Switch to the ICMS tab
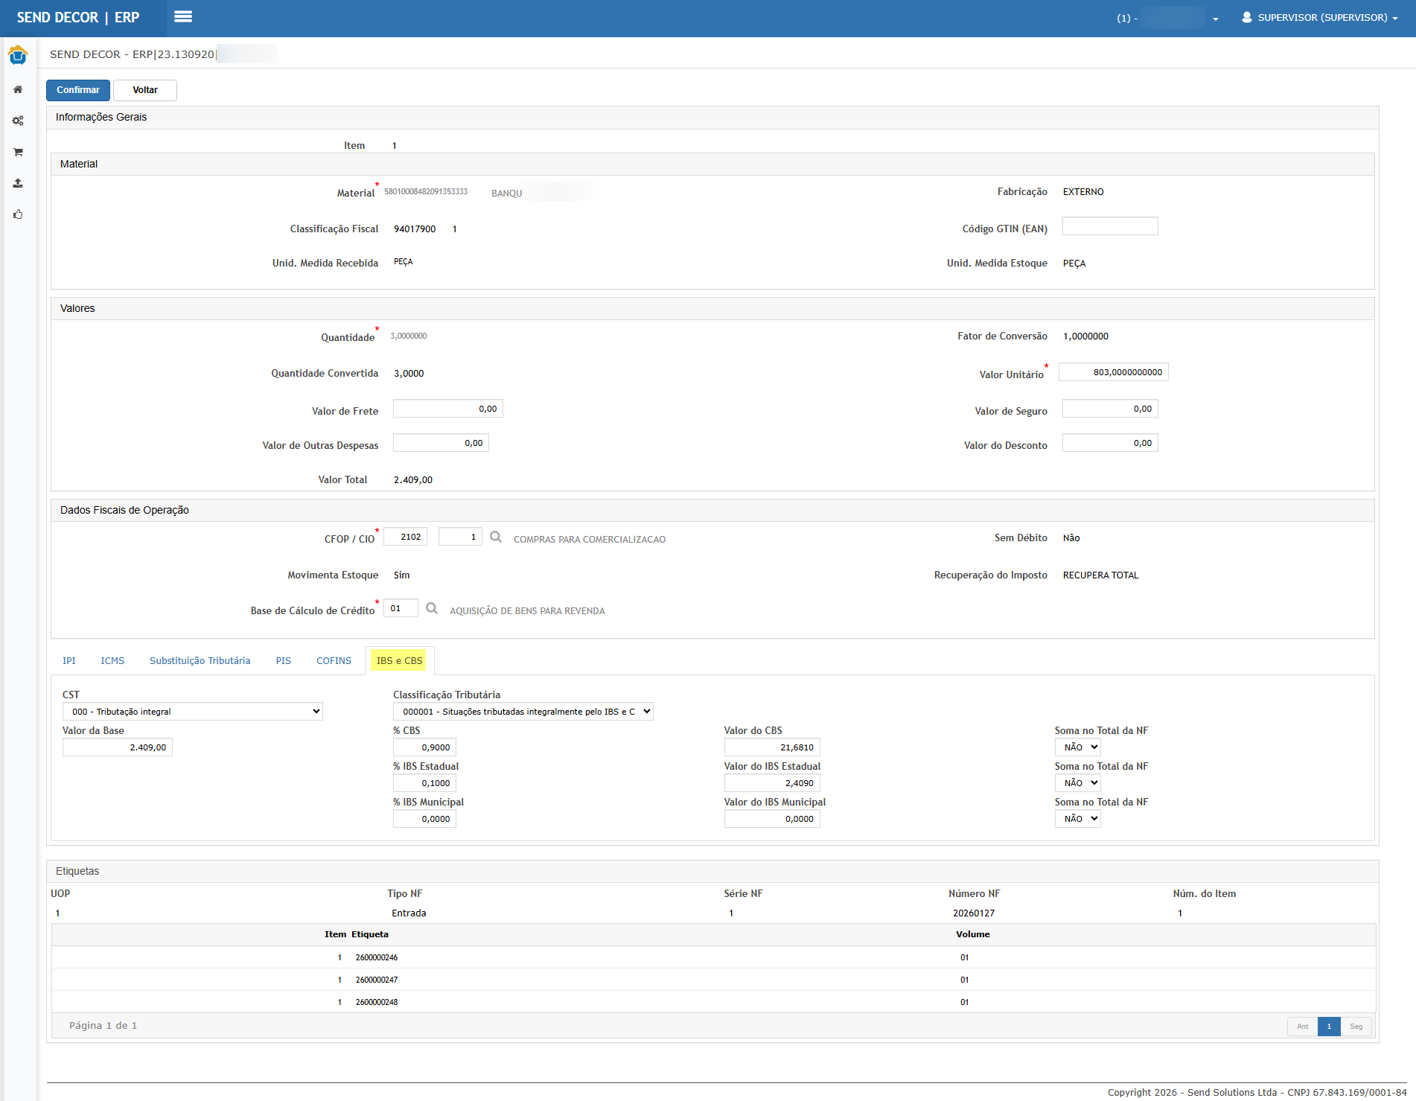This screenshot has height=1101, width=1416. click(112, 661)
